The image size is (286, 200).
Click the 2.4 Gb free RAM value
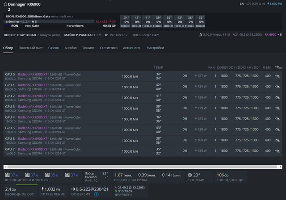coord(10,189)
